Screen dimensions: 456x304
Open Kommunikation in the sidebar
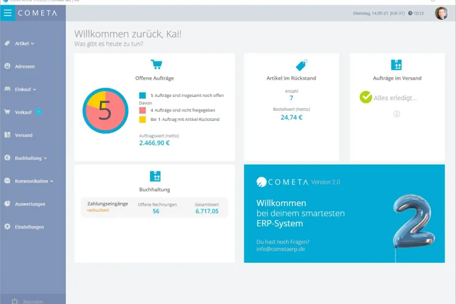pyautogui.click(x=32, y=181)
